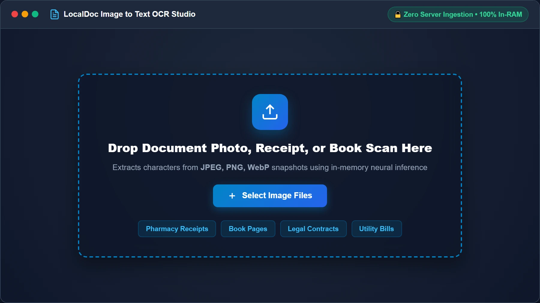
Task: Click the padlock icon in the privacy badge
Action: (x=398, y=14)
